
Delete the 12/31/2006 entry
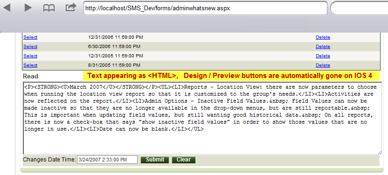coord(323,37)
